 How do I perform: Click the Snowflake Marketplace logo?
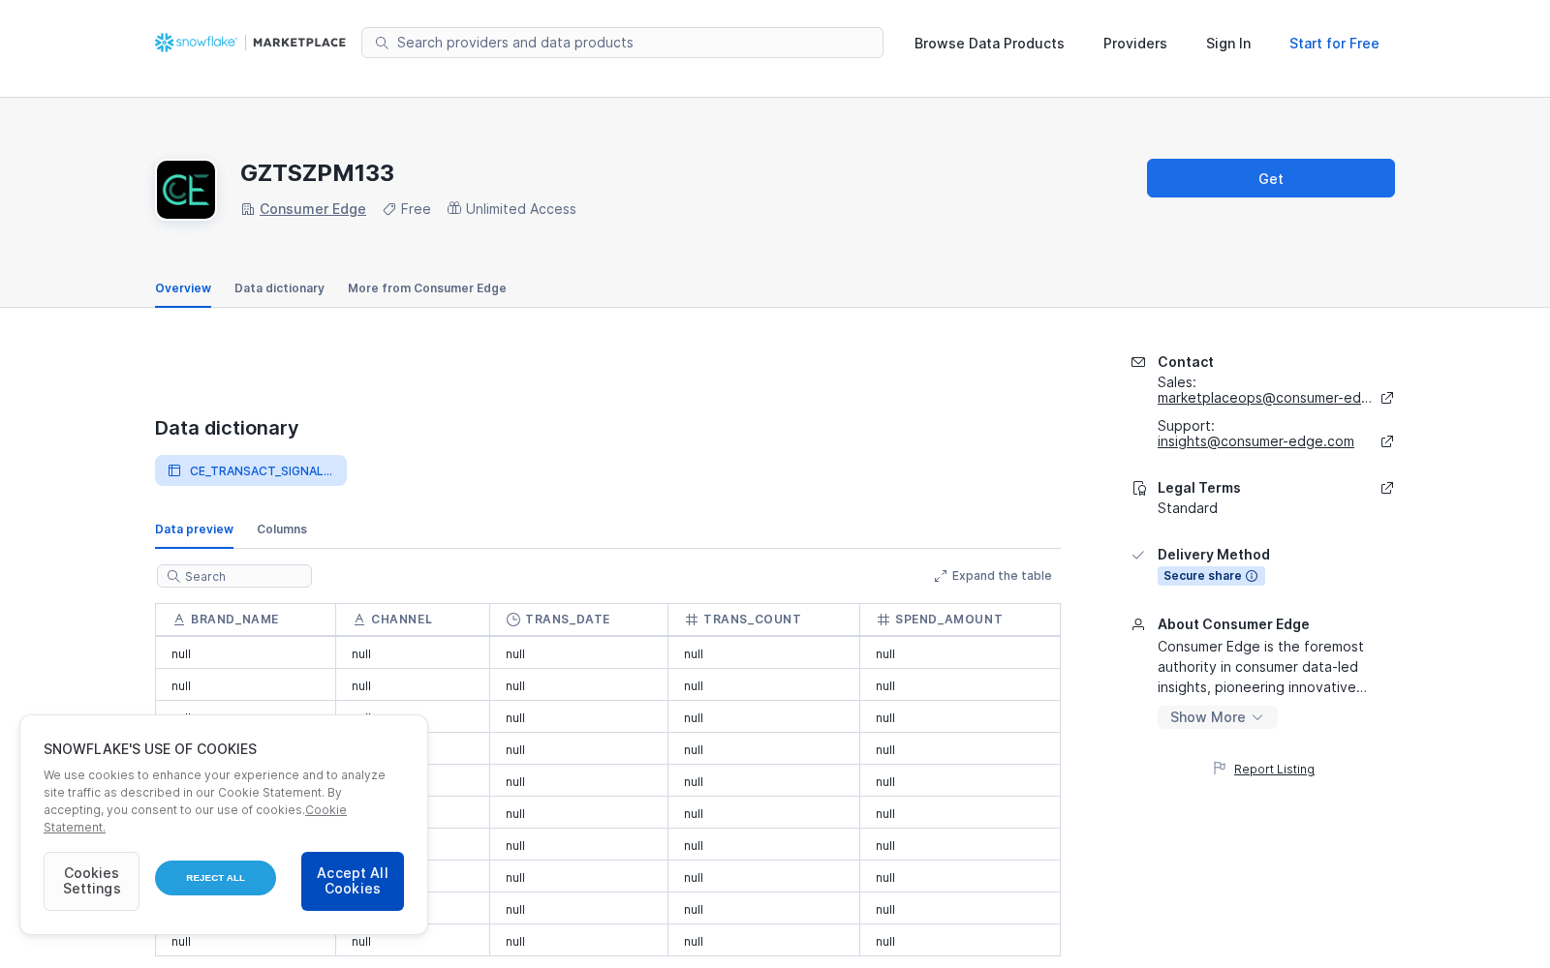pyautogui.click(x=250, y=43)
